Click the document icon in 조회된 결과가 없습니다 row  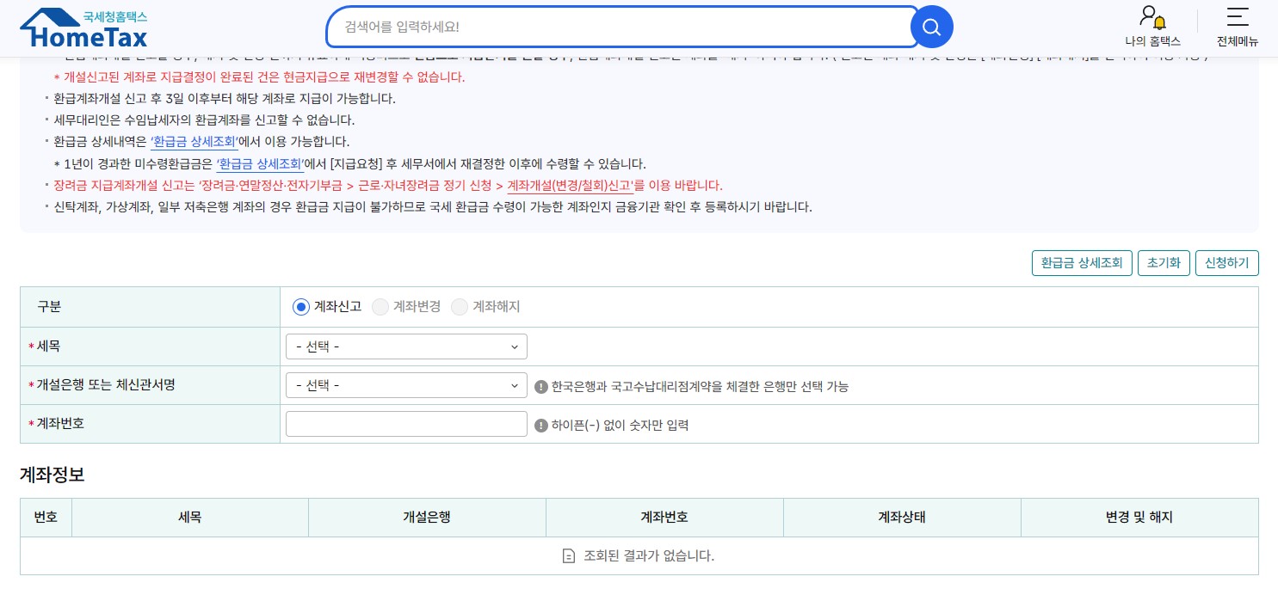coord(569,555)
